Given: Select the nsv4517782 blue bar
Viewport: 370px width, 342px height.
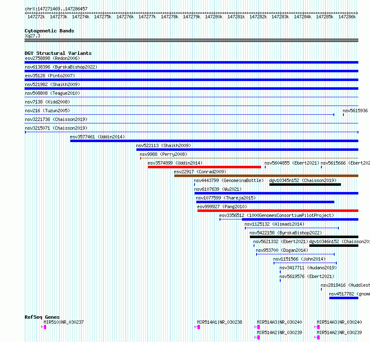Looking at the screenshot, I should click(344, 298).
